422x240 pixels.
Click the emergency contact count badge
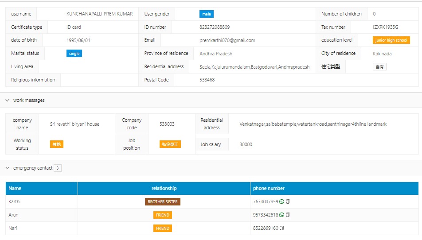58,168
